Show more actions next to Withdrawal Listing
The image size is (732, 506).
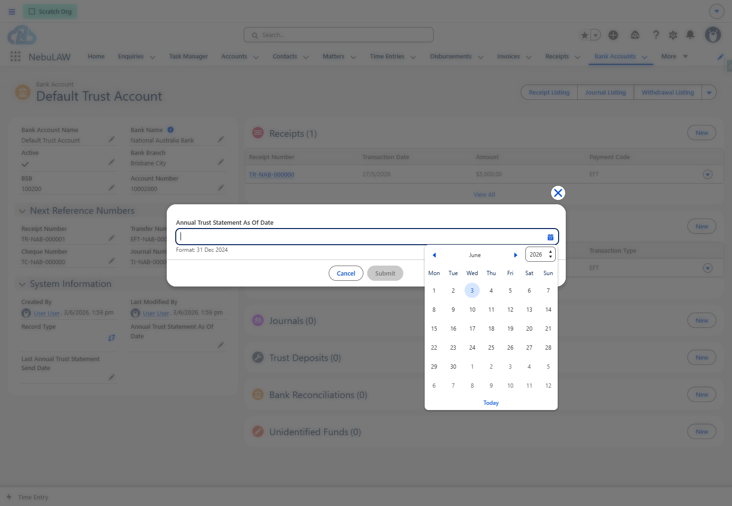tap(709, 93)
